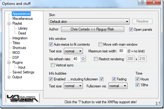Enable Move with main window

tap(100, 44)
